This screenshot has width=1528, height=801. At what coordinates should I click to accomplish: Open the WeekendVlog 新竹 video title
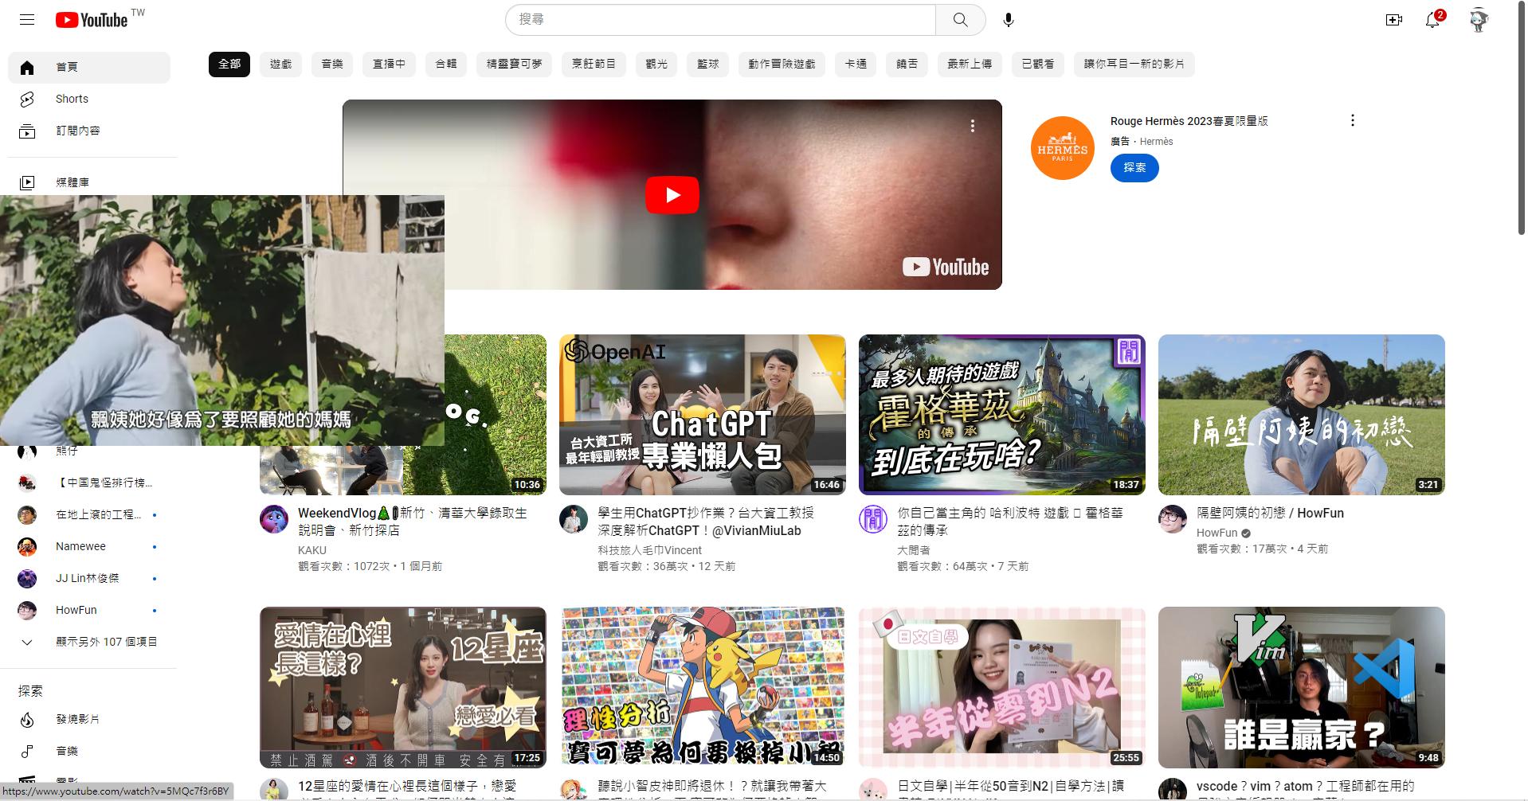tap(413, 522)
